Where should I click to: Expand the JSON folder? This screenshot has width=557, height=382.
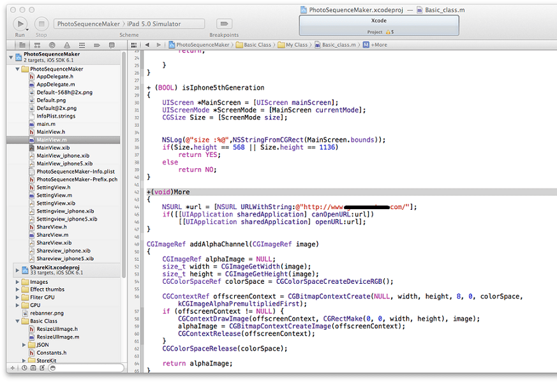24,345
